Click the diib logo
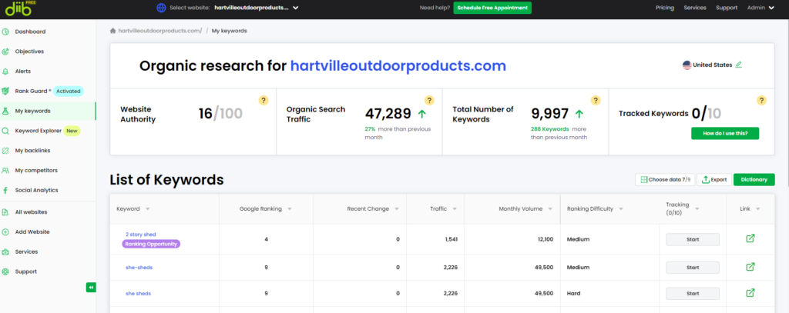Image resolution: width=789 pixels, height=313 pixels. pos(18,8)
